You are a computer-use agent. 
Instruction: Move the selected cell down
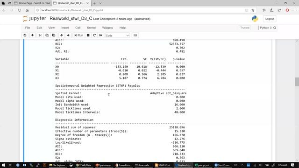coord(68,35)
